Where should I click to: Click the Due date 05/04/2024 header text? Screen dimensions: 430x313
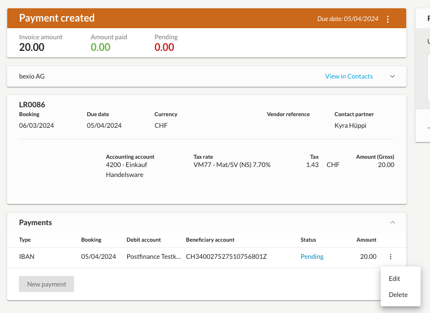click(348, 19)
